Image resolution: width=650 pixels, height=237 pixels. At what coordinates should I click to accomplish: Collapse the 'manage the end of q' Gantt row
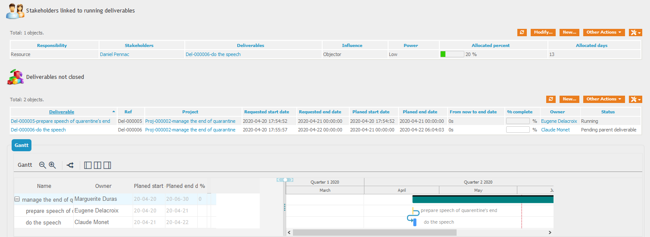tap(17, 200)
